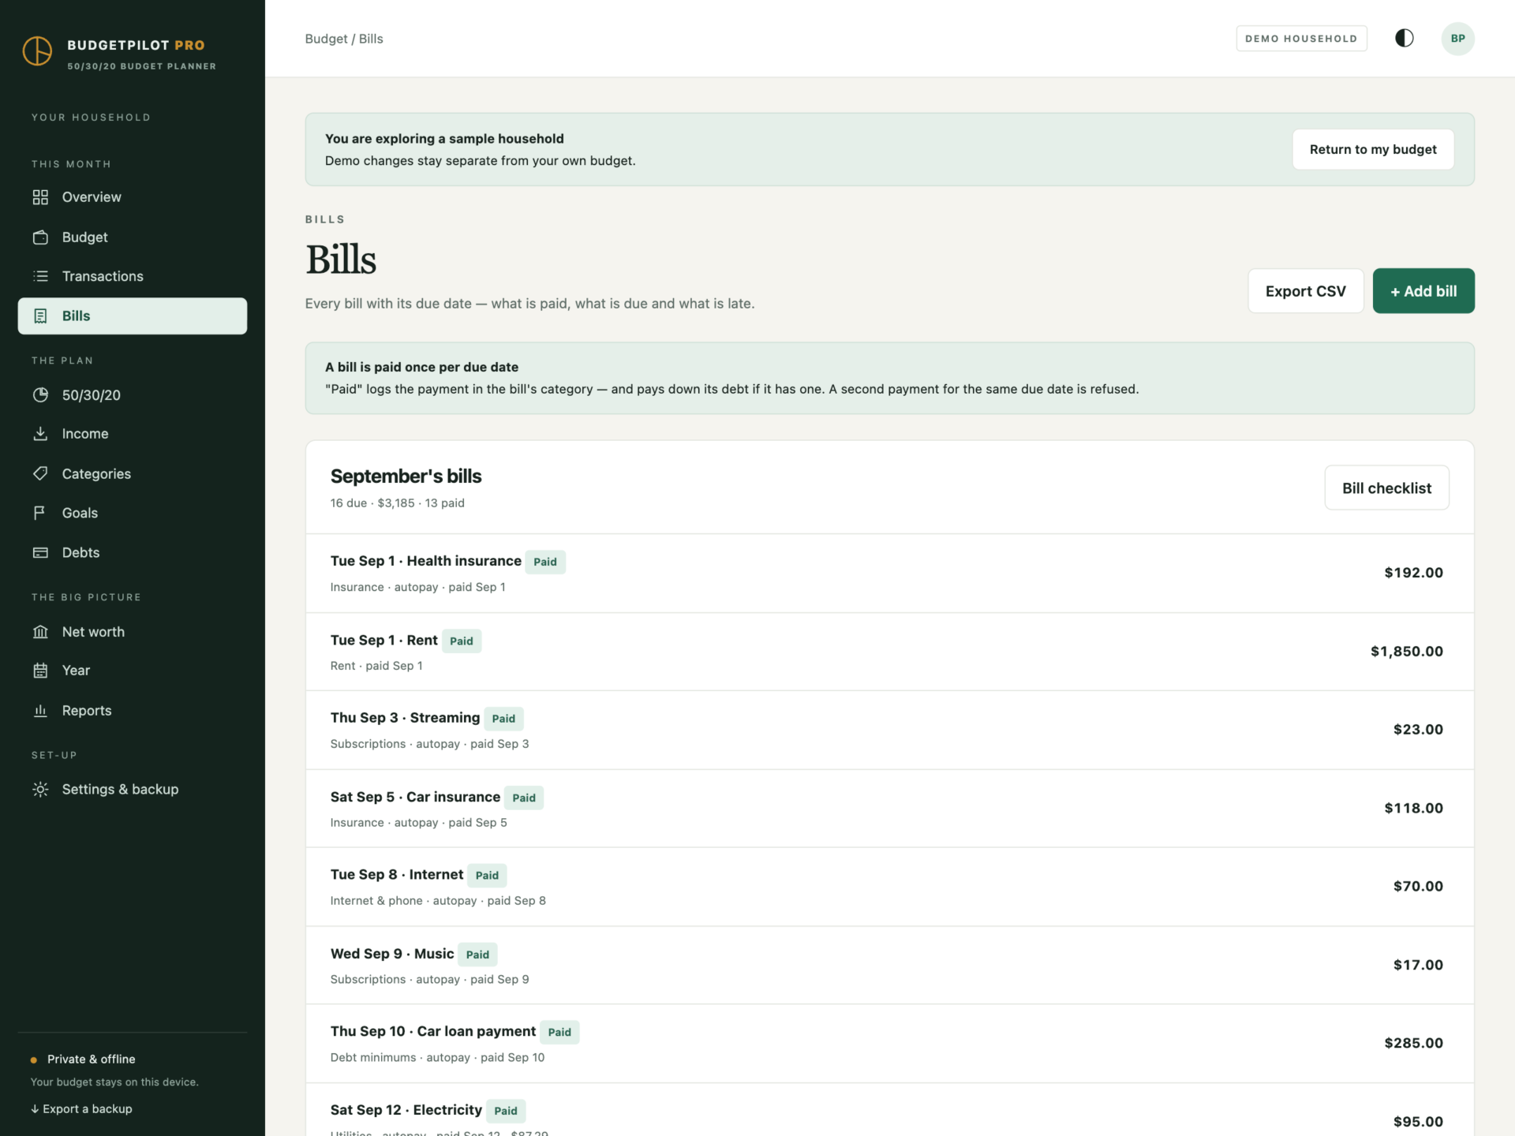Click Paid badge on Streaming bill

point(503,719)
